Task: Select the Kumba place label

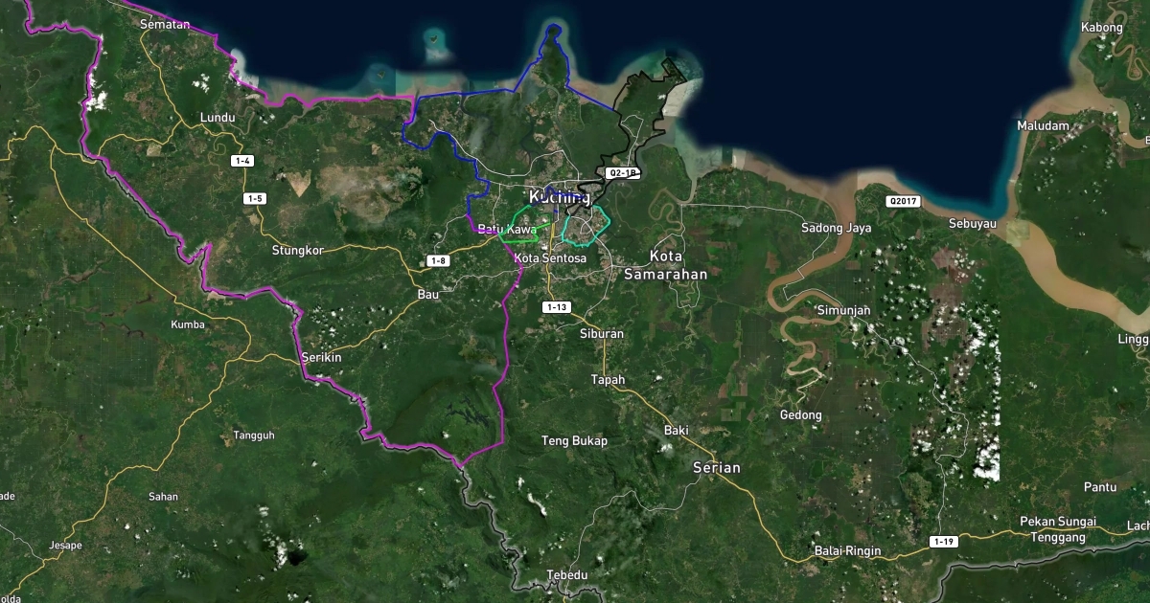Action: [x=188, y=324]
